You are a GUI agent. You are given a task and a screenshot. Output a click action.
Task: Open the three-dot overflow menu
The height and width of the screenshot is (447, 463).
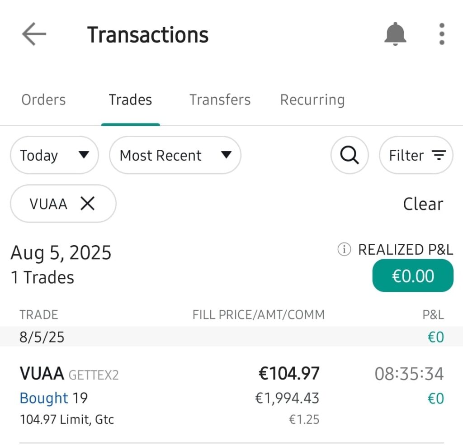point(442,34)
